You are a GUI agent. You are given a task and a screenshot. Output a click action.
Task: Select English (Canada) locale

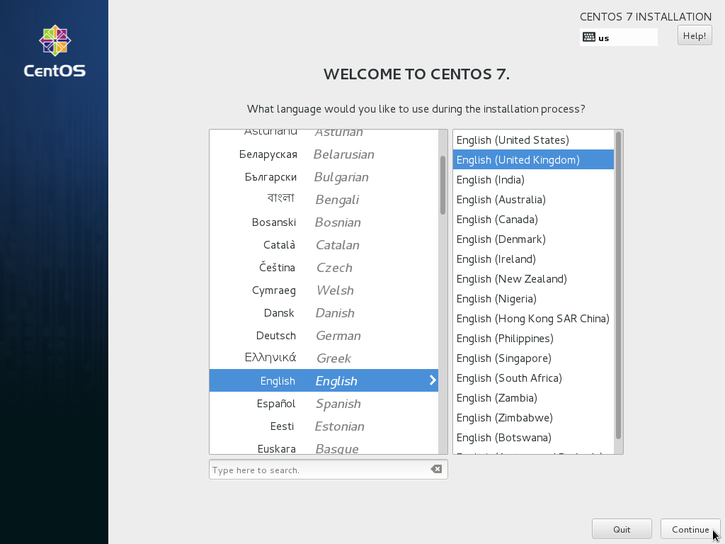(497, 220)
